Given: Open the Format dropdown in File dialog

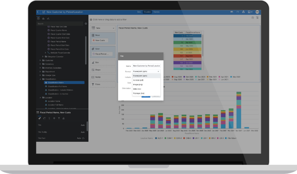Looking at the screenshot, I should coord(146,71).
